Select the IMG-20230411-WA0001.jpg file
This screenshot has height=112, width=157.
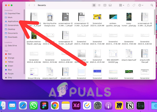(113, 56)
